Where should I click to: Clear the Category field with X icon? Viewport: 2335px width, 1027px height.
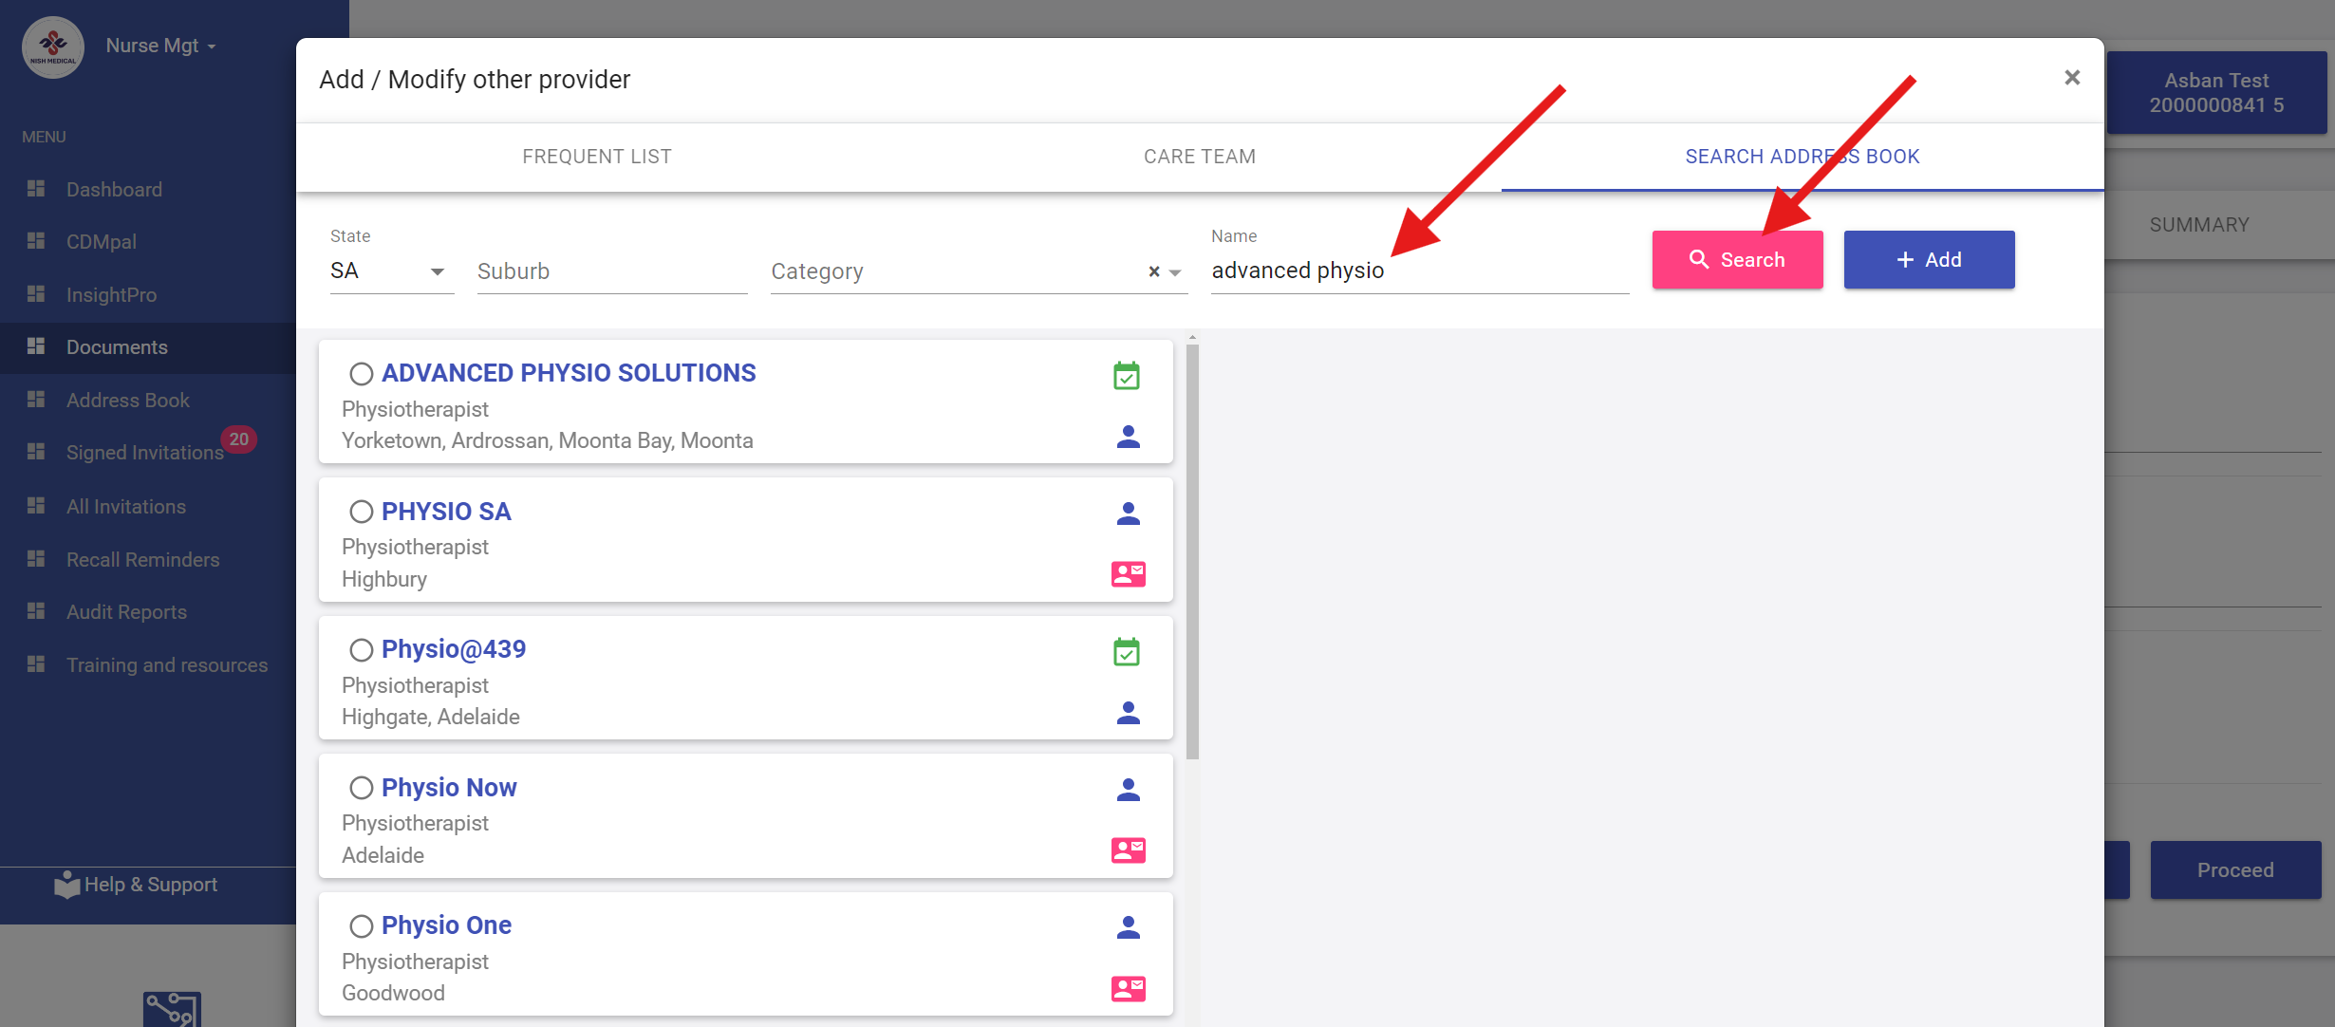[x=1154, y=271]
